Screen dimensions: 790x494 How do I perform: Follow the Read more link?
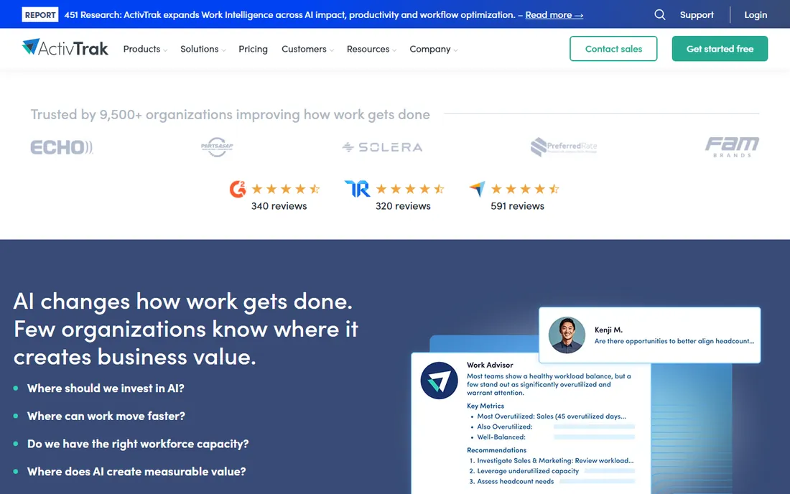(554, 15)
